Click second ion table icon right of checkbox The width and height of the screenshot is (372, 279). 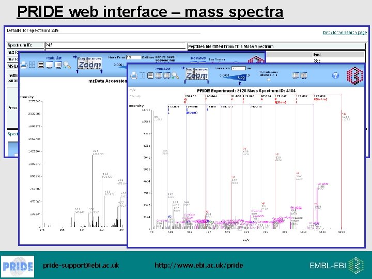pyautogui.click(x=304, y=75)
